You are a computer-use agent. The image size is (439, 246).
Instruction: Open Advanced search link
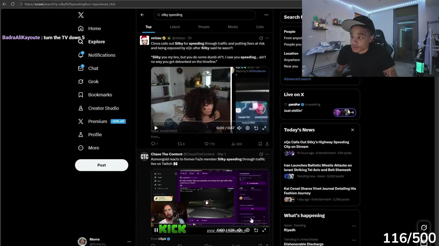coord(297,79)
